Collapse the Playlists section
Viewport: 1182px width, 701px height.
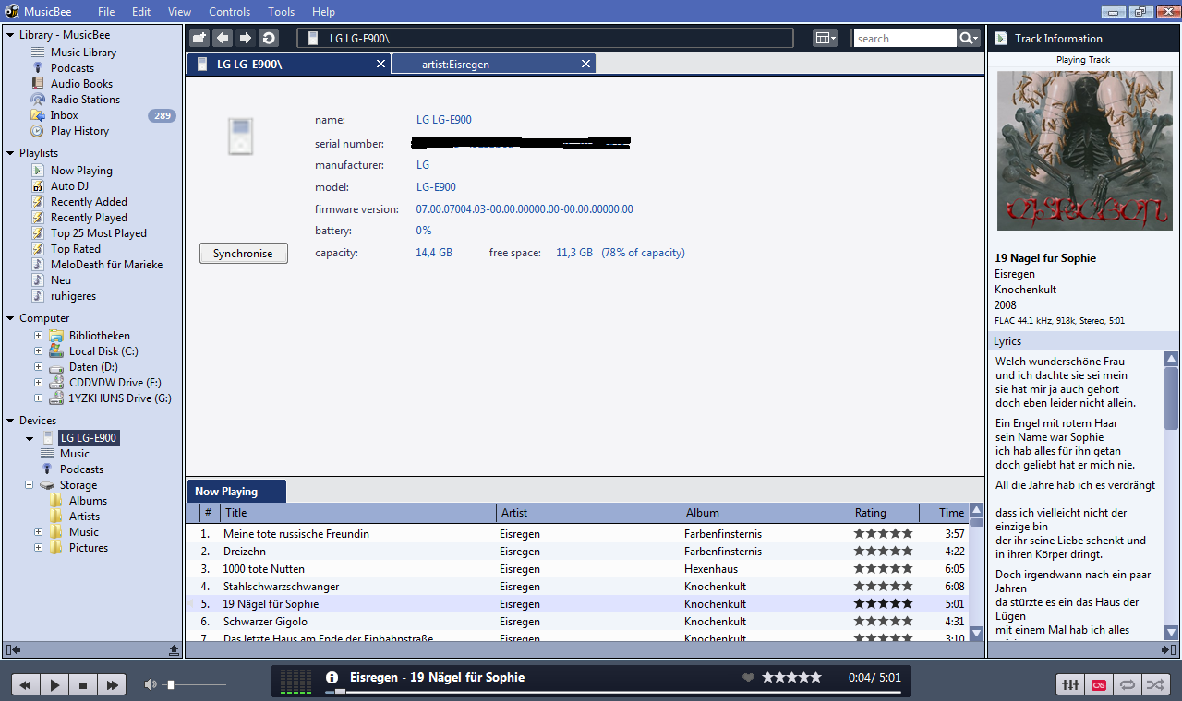[x=10, y=153]
